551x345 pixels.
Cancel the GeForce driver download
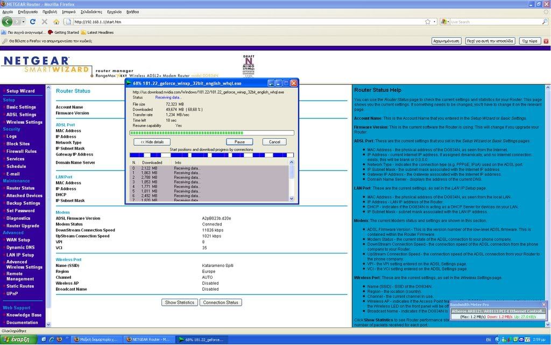274,142
